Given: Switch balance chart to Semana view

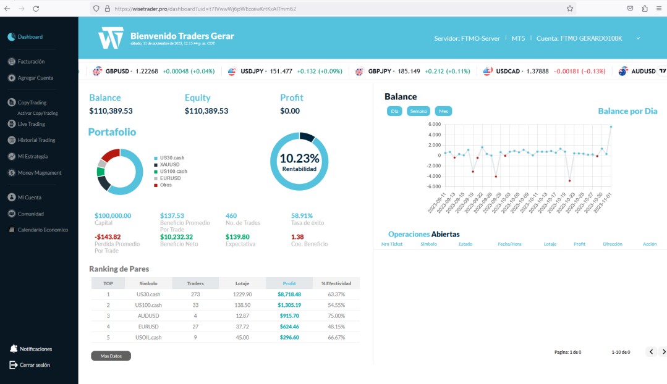Looking at the screenshot, I should coord(418,111).
